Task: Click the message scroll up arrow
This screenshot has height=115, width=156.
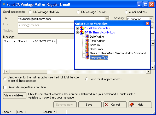Action: [153, 43]
